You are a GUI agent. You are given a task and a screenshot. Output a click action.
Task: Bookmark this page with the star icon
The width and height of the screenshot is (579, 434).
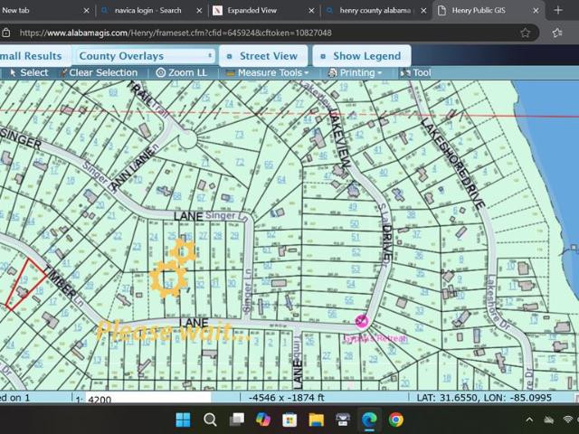[526, 33]
